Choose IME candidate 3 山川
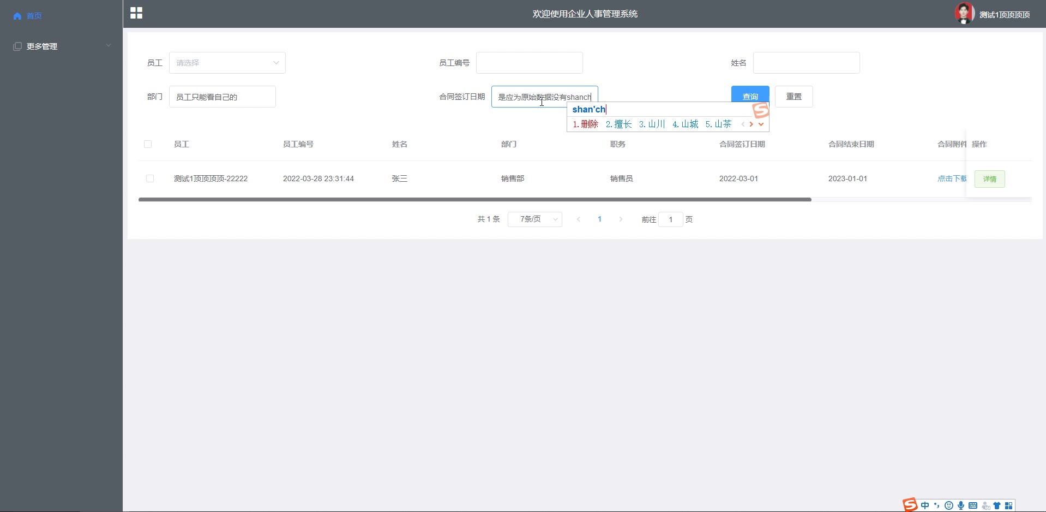The height and width of the screenshot is (512, 1046). [652, 124]
